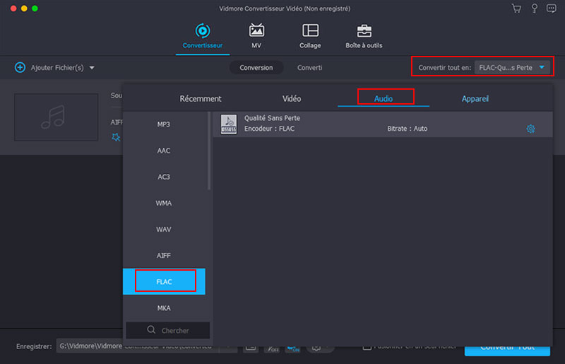The image size is (565, 364).
Task: Select MP3 in the format list
Action: pyautogui.click(x=164, y=124)
